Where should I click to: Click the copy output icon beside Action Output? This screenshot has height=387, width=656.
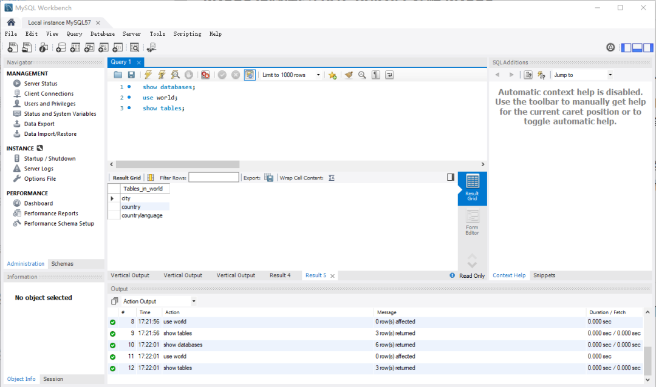click(115, 301)
